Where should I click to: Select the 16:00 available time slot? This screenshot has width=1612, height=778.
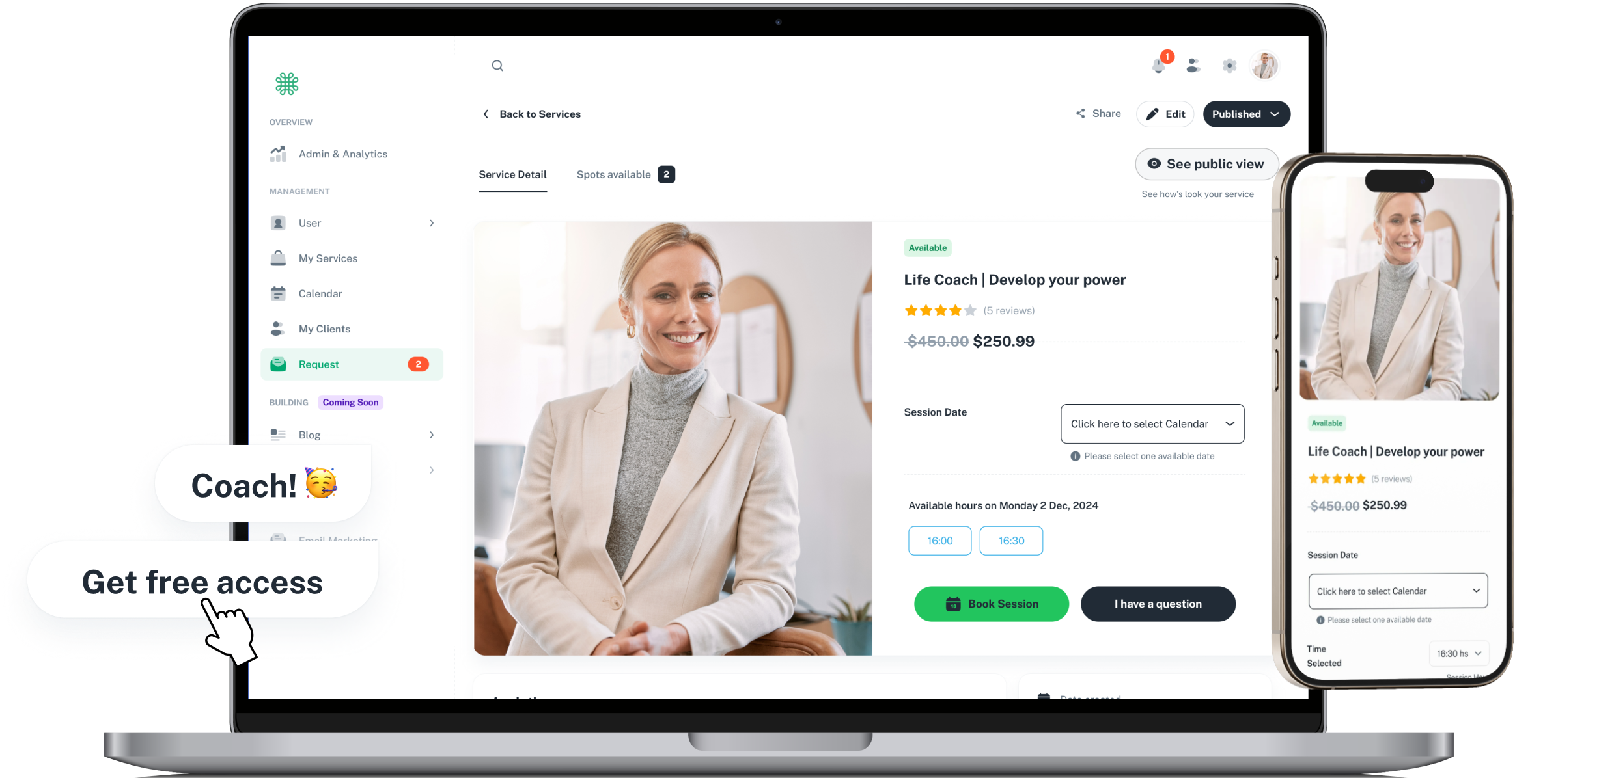click(939, 539)
